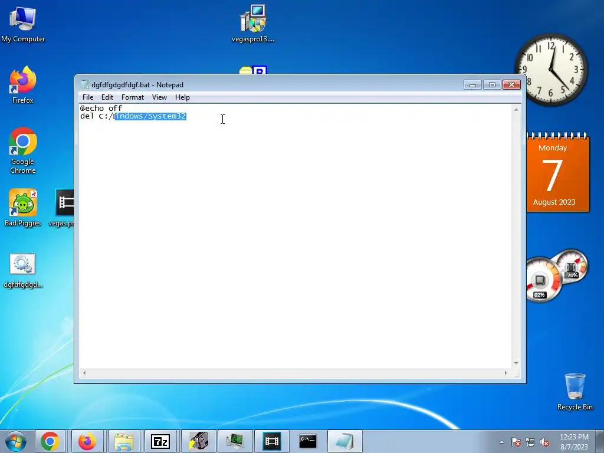The image size is (604, 453).
Task: Click the calendar gadget showing Monday 7
Action: [558, 172]
